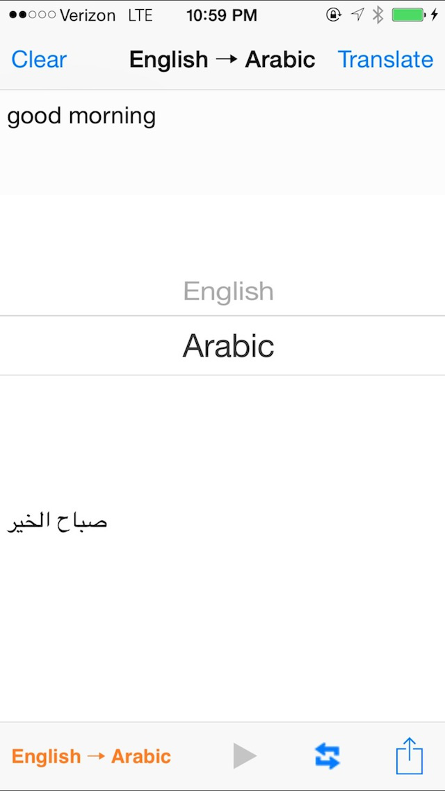This screenshot has width=445, height=791.
Task: Tap the location services arrow icon
Action: tap(357, 15)
